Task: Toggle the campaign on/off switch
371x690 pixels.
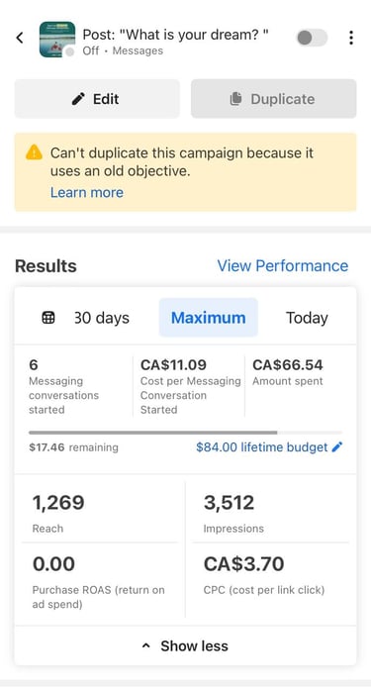Action: (312, 38)
